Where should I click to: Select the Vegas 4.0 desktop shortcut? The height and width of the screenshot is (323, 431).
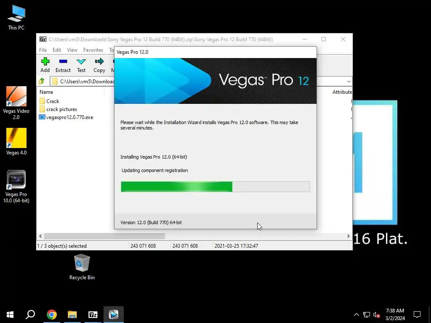point(16,142)
